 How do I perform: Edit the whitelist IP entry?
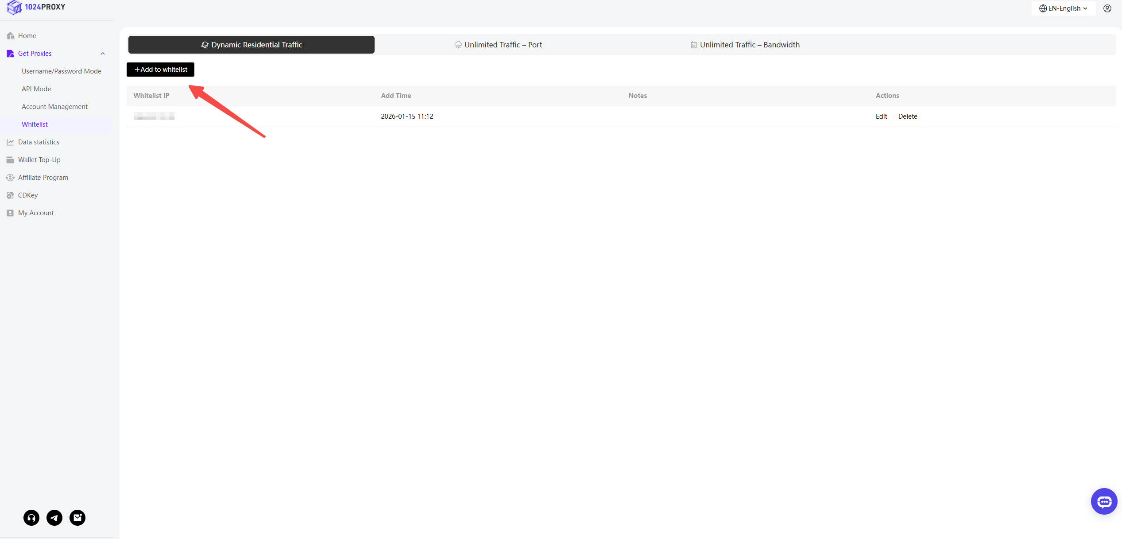coord(881,116)
